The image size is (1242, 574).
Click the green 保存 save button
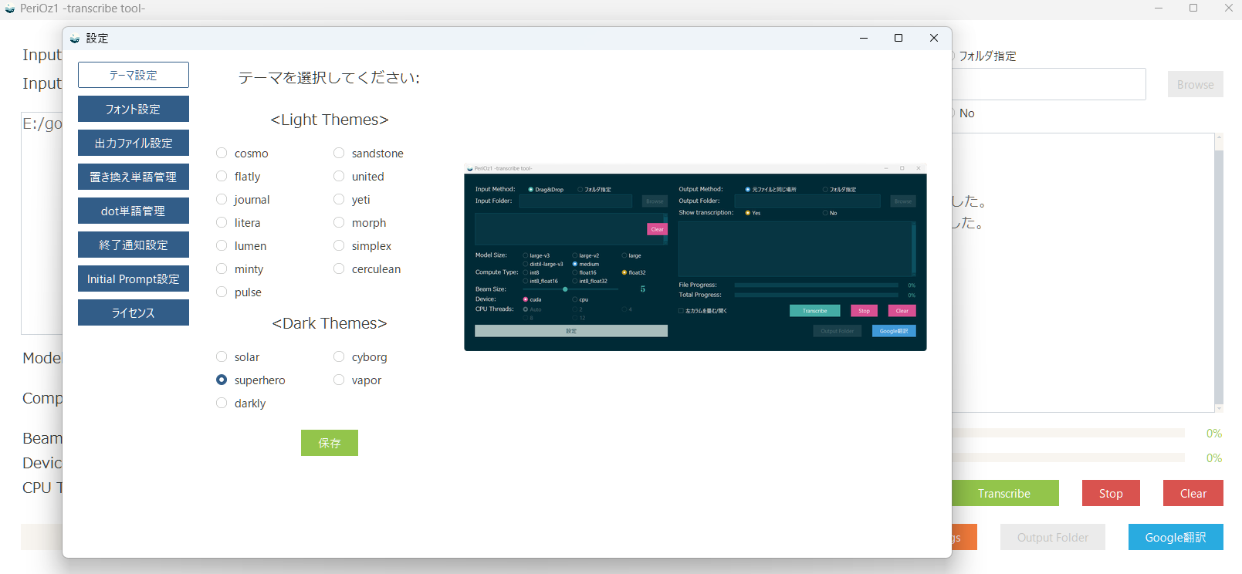tap(329, 443)
